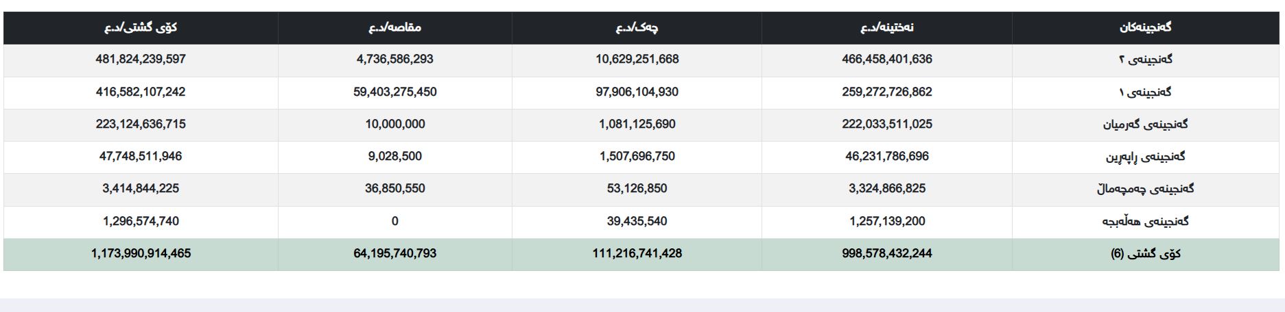Click the گەنجینەی گەرمیان row label
This screenshot has height=312, width=1285.
tap(1145, 125)
